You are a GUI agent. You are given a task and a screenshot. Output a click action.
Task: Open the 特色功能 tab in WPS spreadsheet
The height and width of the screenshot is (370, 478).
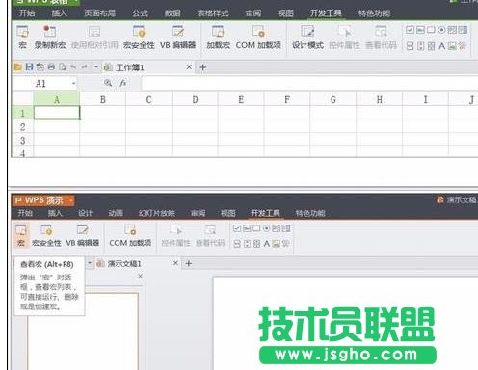[x=374, y=13]
